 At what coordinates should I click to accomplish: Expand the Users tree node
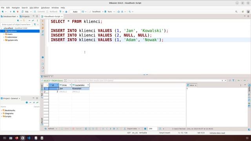(x=4, y=34)
